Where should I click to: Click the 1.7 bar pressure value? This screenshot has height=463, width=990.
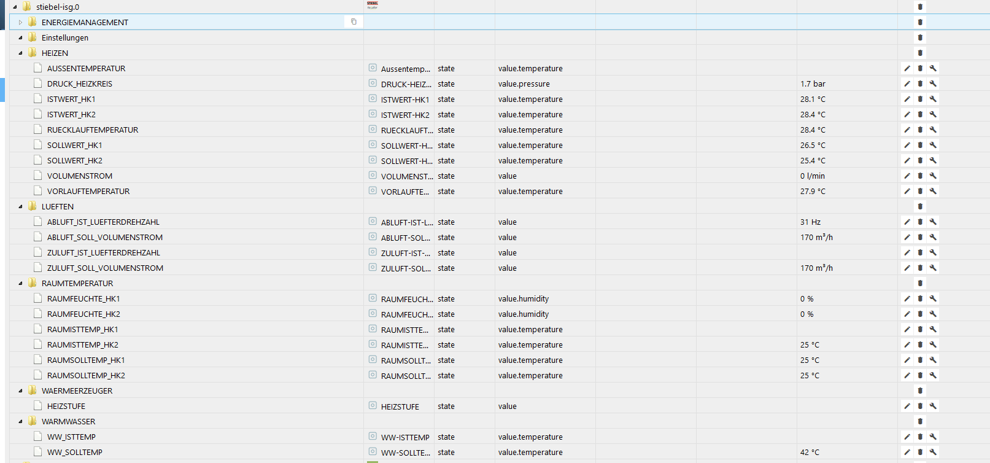(x=813, y=84)
